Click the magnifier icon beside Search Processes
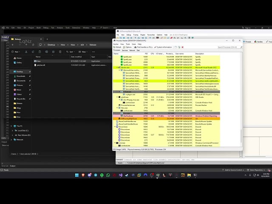Viewport: 272px width, 204px height. coord(241,47)
